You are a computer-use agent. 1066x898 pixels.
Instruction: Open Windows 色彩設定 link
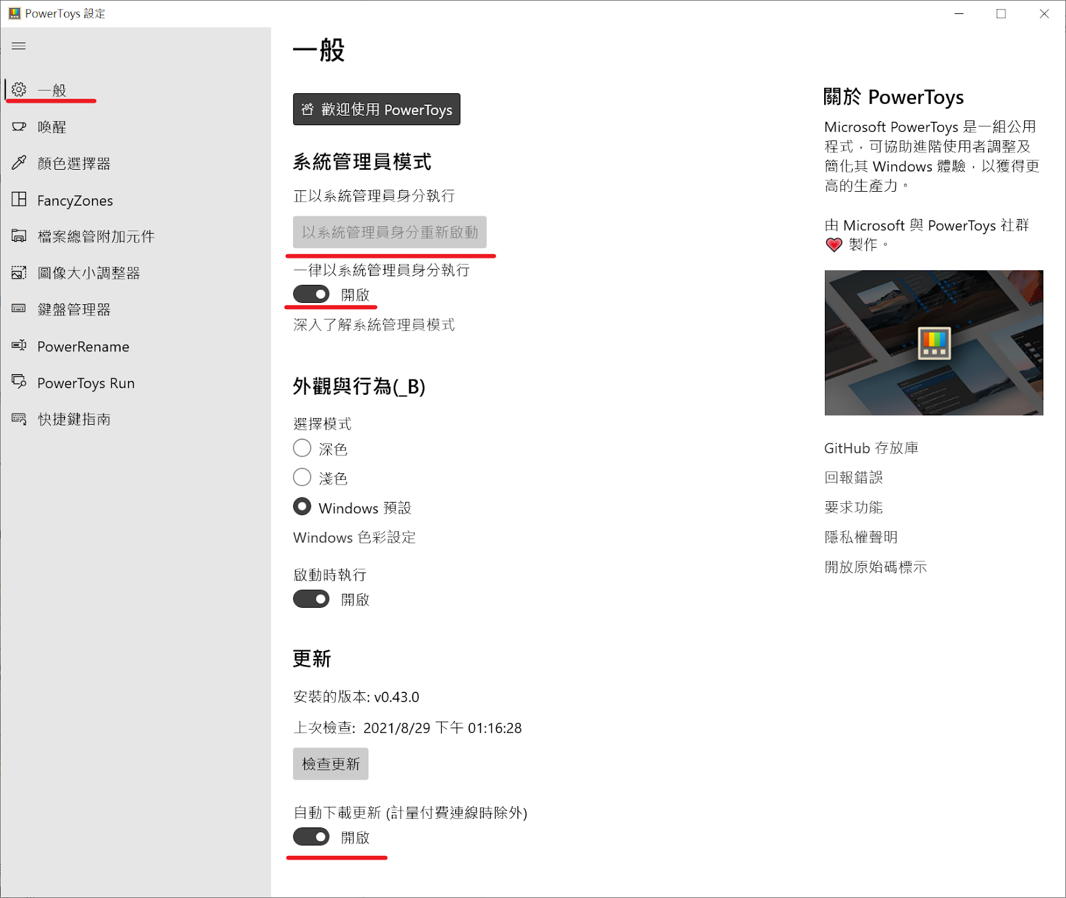point(354,537)
